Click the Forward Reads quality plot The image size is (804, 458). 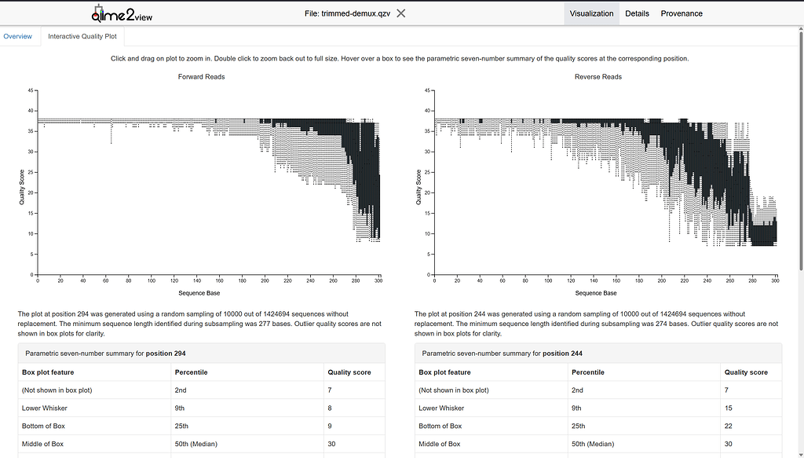pyautogui.click(x=208, y=182)
